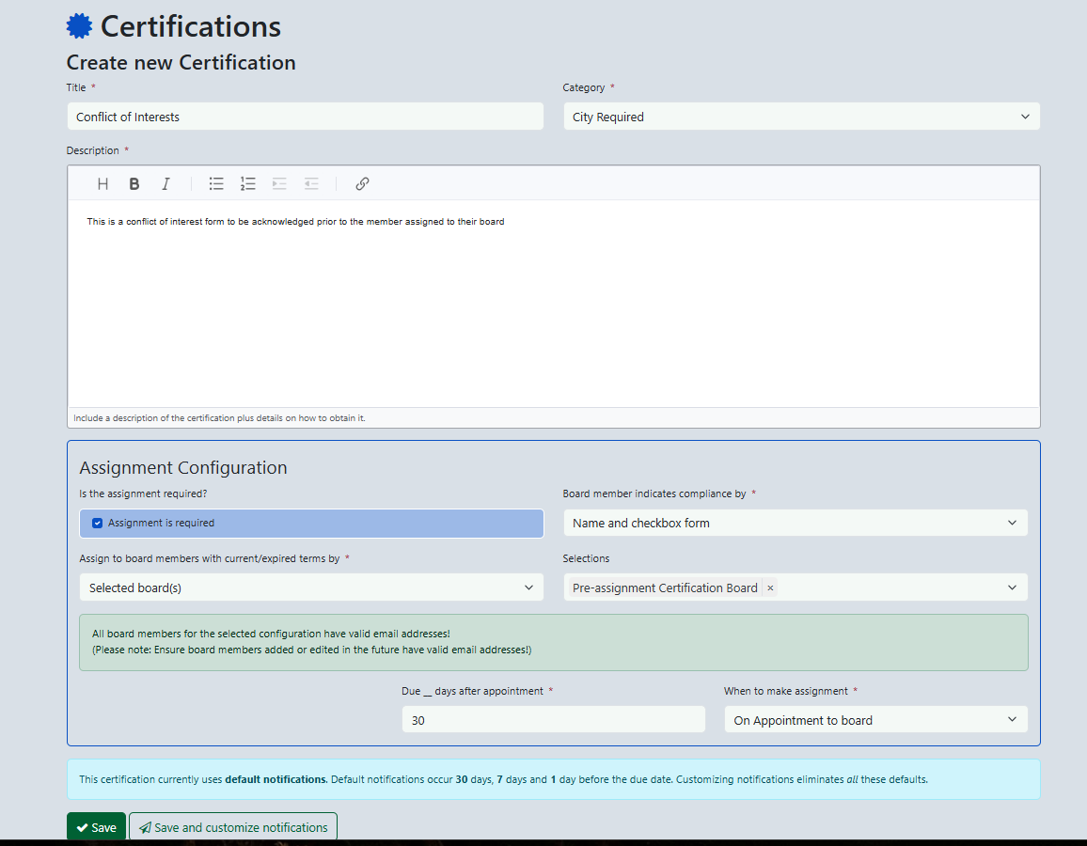Click into the description text area

click(x=553, y=304)
